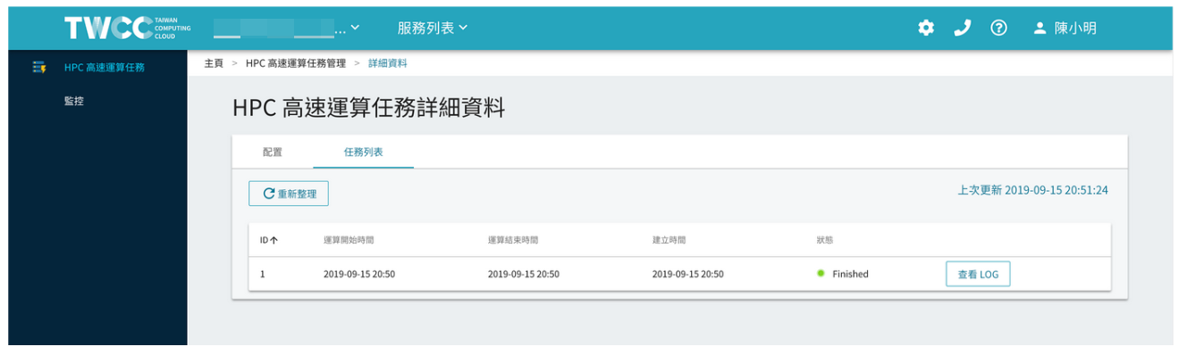1179x355 pixels.
Task: Click the 查看 LOG button
Action: click(978, 274)
